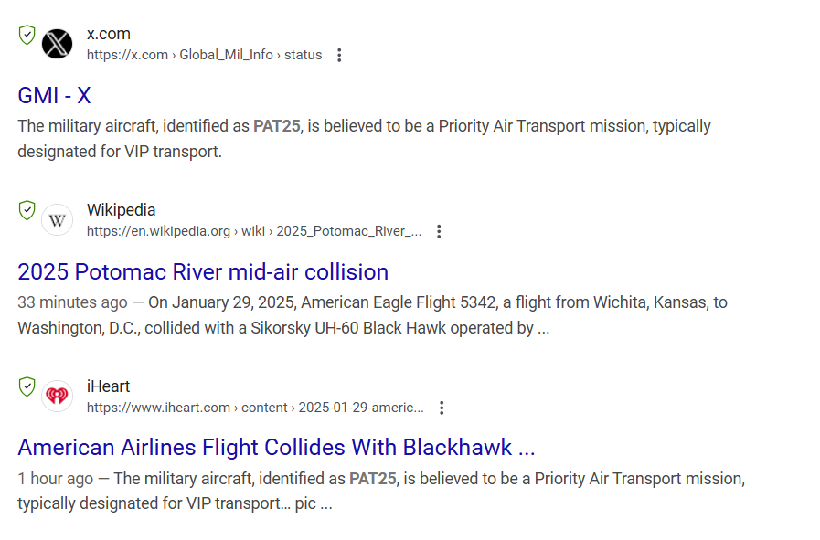Click the x.com Global_Mil_Info URL breadcrumb
The image size is (820, 540).
click(x=205, y=55)
